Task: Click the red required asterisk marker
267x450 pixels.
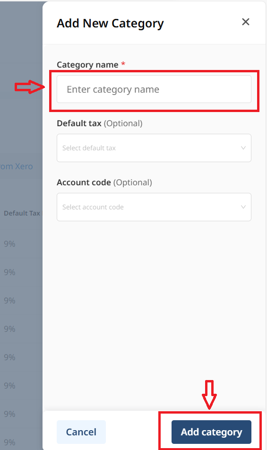Action: (x=123, y=64)
